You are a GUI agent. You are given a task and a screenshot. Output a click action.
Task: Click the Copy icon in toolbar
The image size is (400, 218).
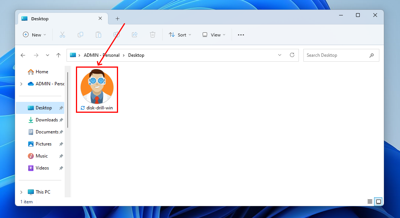[80, 35]
